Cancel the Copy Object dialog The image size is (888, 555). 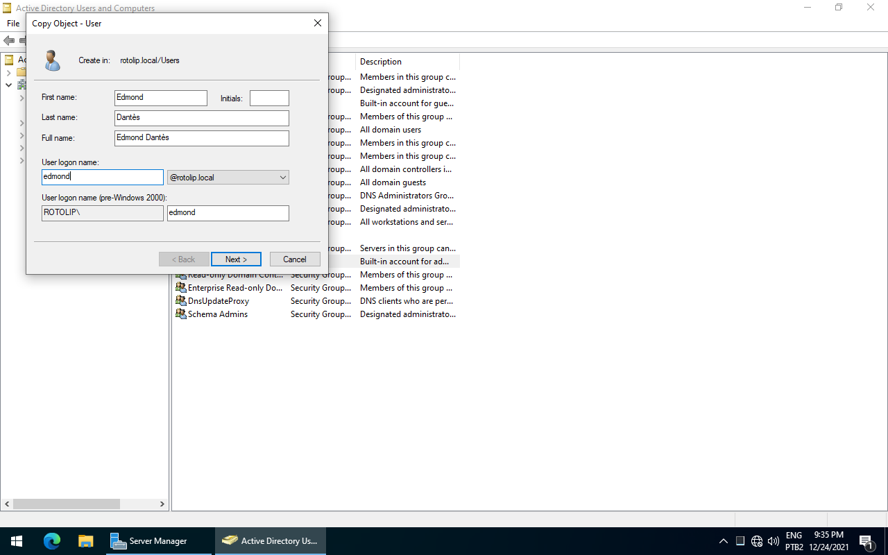coord(295,259)
